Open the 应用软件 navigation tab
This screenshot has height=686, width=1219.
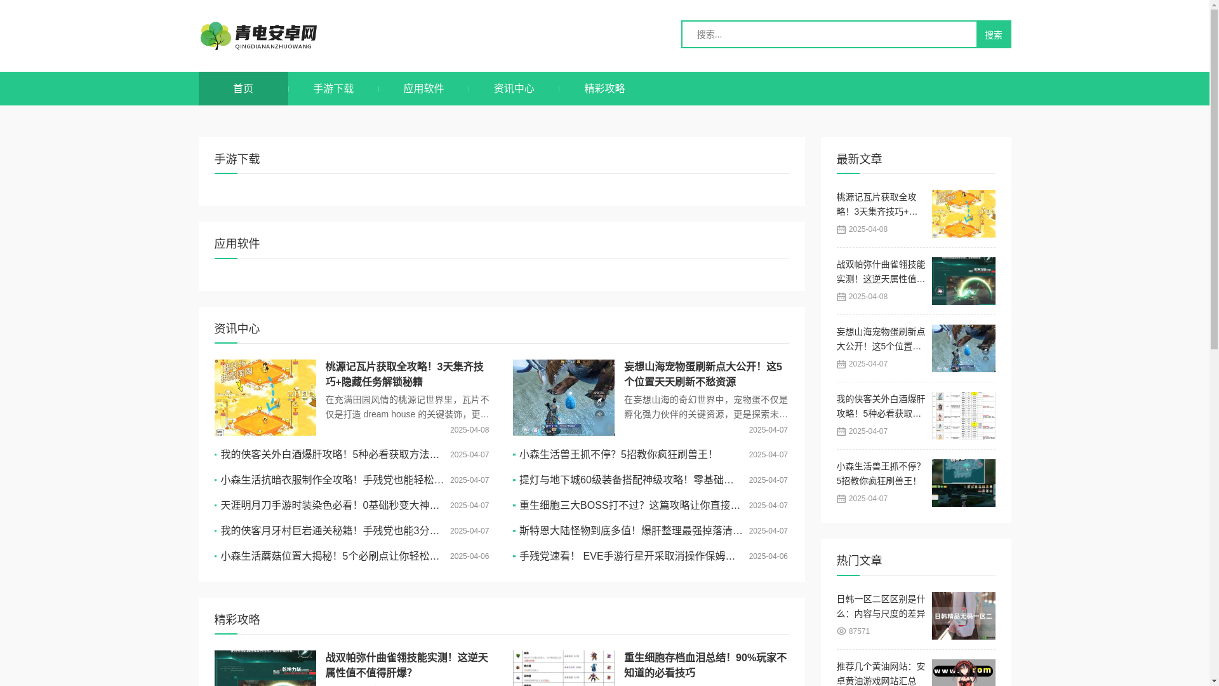[x=423, y=89]
